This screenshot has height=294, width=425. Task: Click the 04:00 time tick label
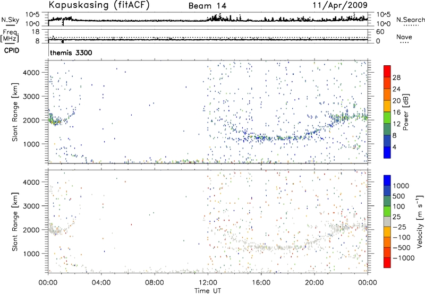101,283
